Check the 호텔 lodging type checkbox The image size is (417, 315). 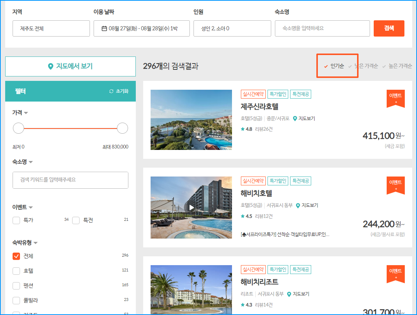16,271
